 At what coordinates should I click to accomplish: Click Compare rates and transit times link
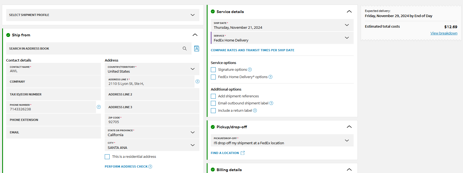(252, 50)
